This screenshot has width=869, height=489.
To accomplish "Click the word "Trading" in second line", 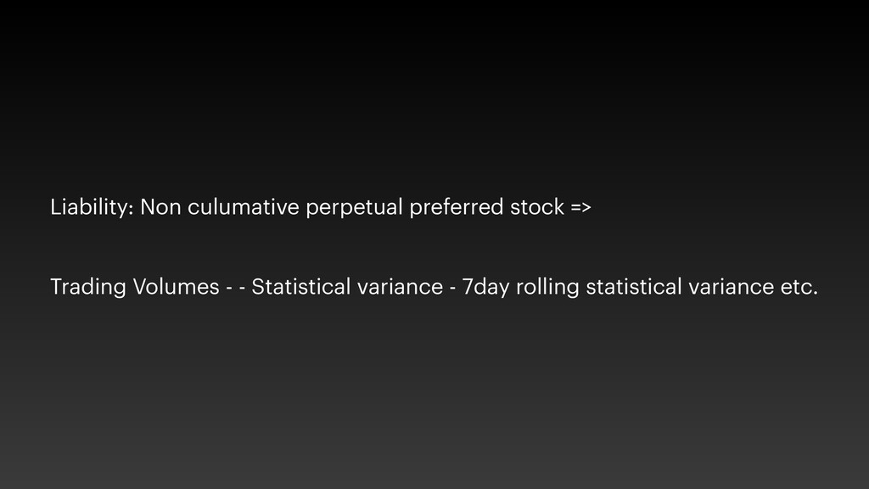I will point(87,288).
